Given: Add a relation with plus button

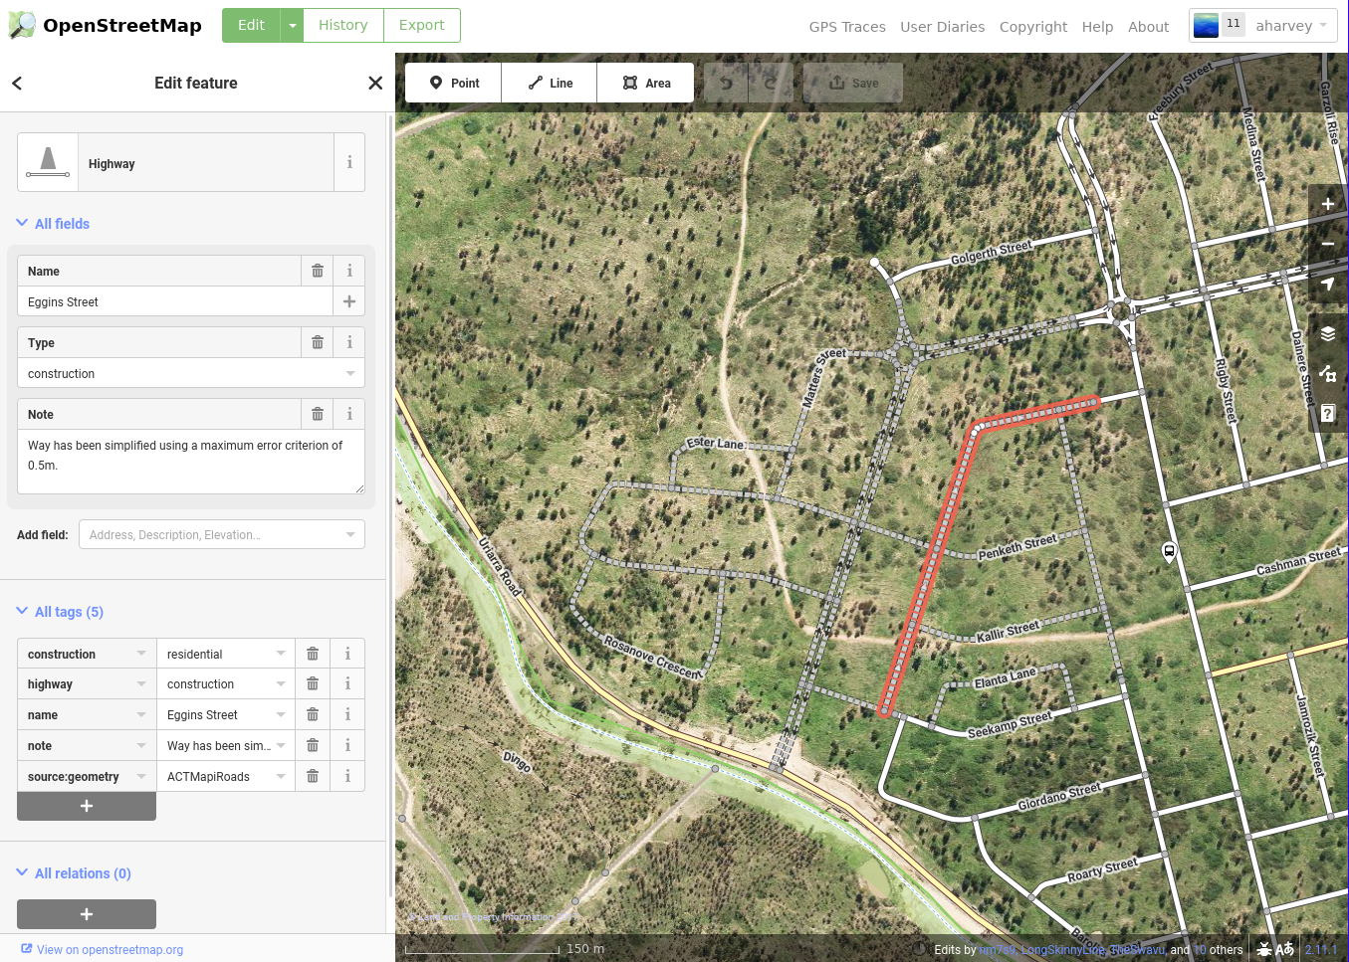Looking at the screenshot, I should [x=87, y=914].
